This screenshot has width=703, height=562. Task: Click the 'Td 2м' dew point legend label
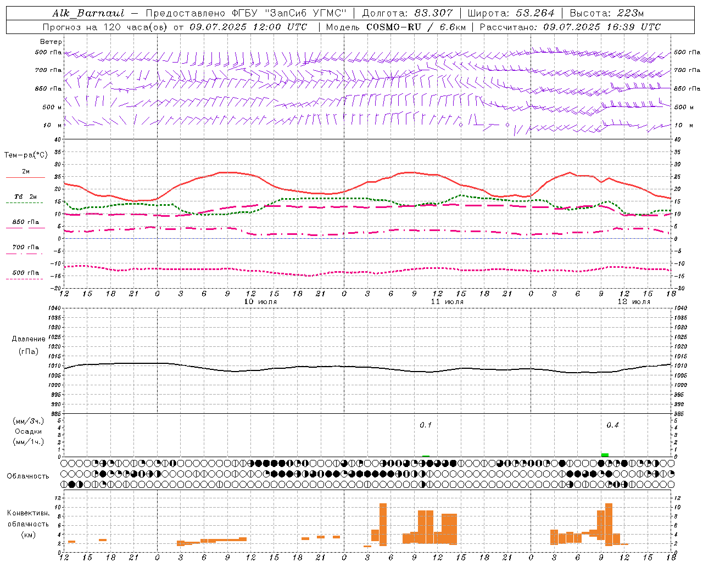click(25, 196)
